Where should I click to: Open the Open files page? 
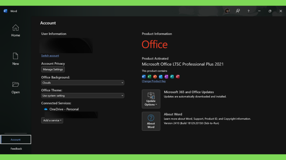coord(16,88)
